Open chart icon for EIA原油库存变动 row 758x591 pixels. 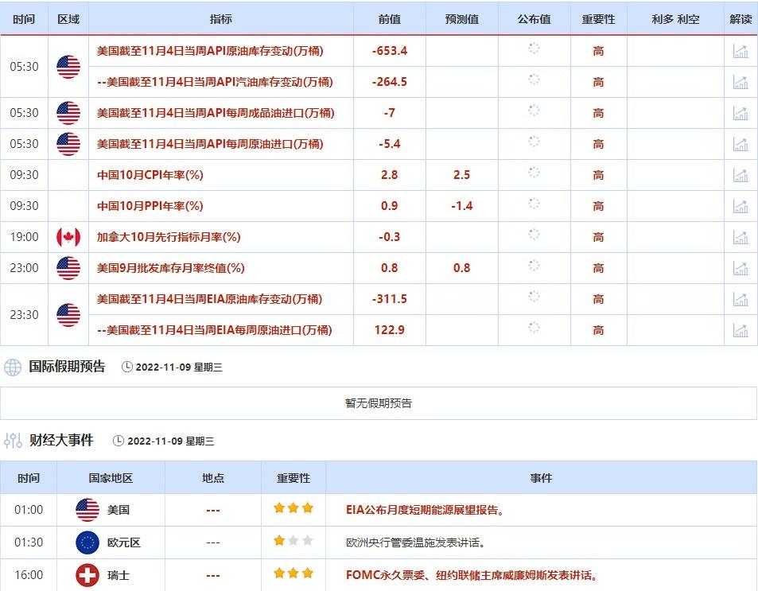pyautogui.click(x=741, y=299)
